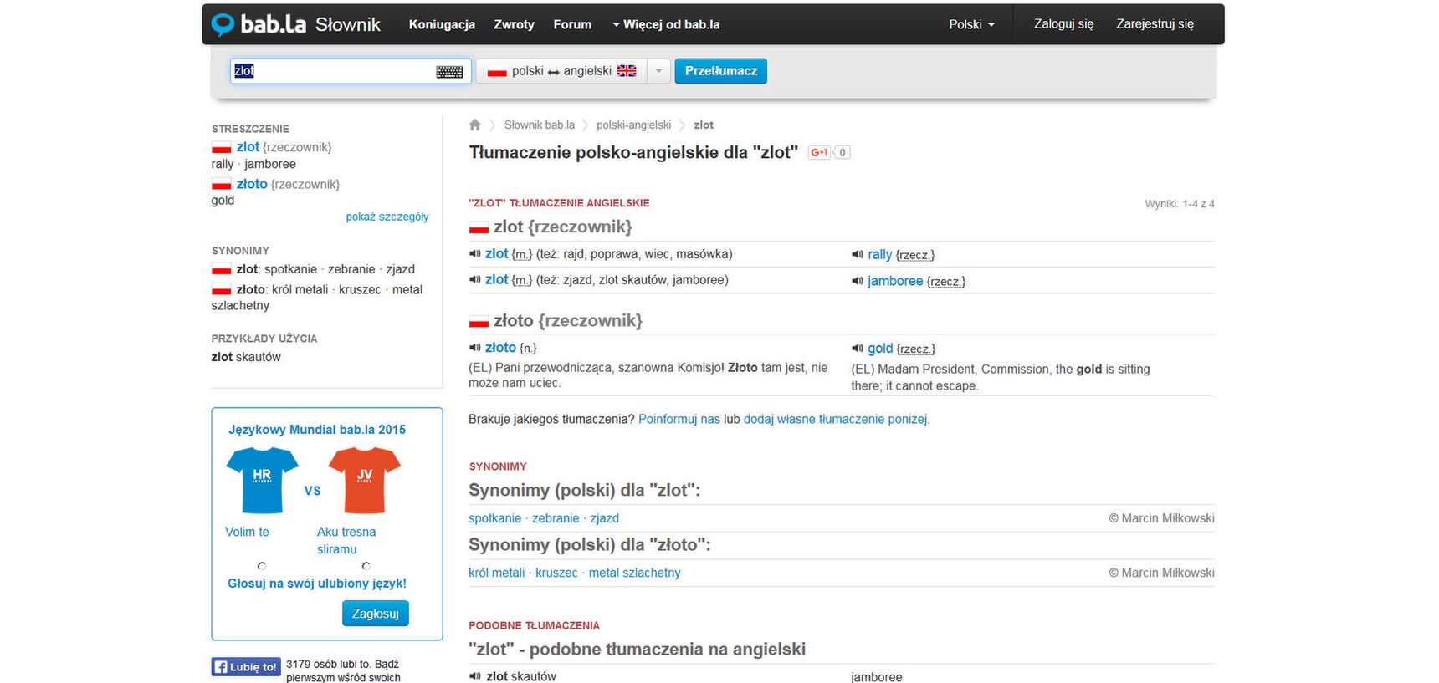Select the radio button for 'Aku tresna sliramu'
1439x683 pixels.
(366, 566)
